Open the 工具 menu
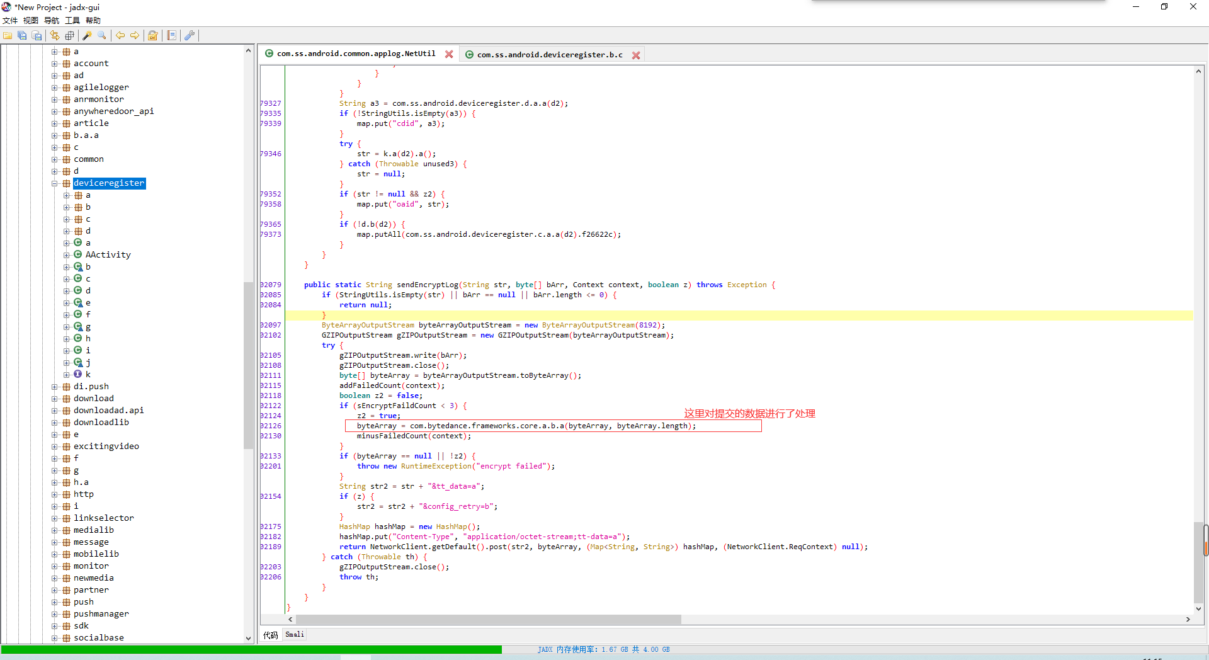This screenshot has width=1209, height=660. click(x=72, y=21)
